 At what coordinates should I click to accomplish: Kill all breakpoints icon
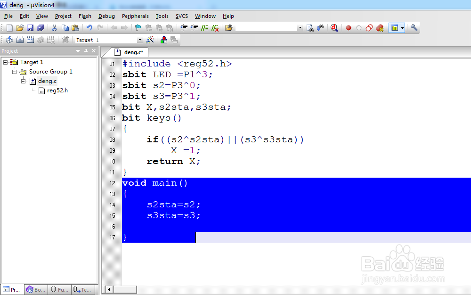(380, 28)
